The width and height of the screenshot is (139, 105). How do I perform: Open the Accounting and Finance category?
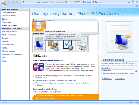[x=10, y=32]
